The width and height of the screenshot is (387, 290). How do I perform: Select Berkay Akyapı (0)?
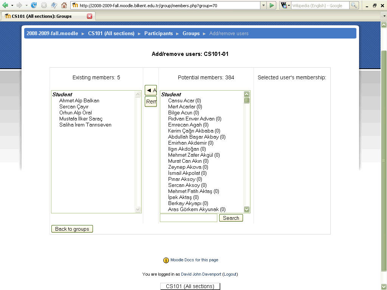[x=188, y=203]
